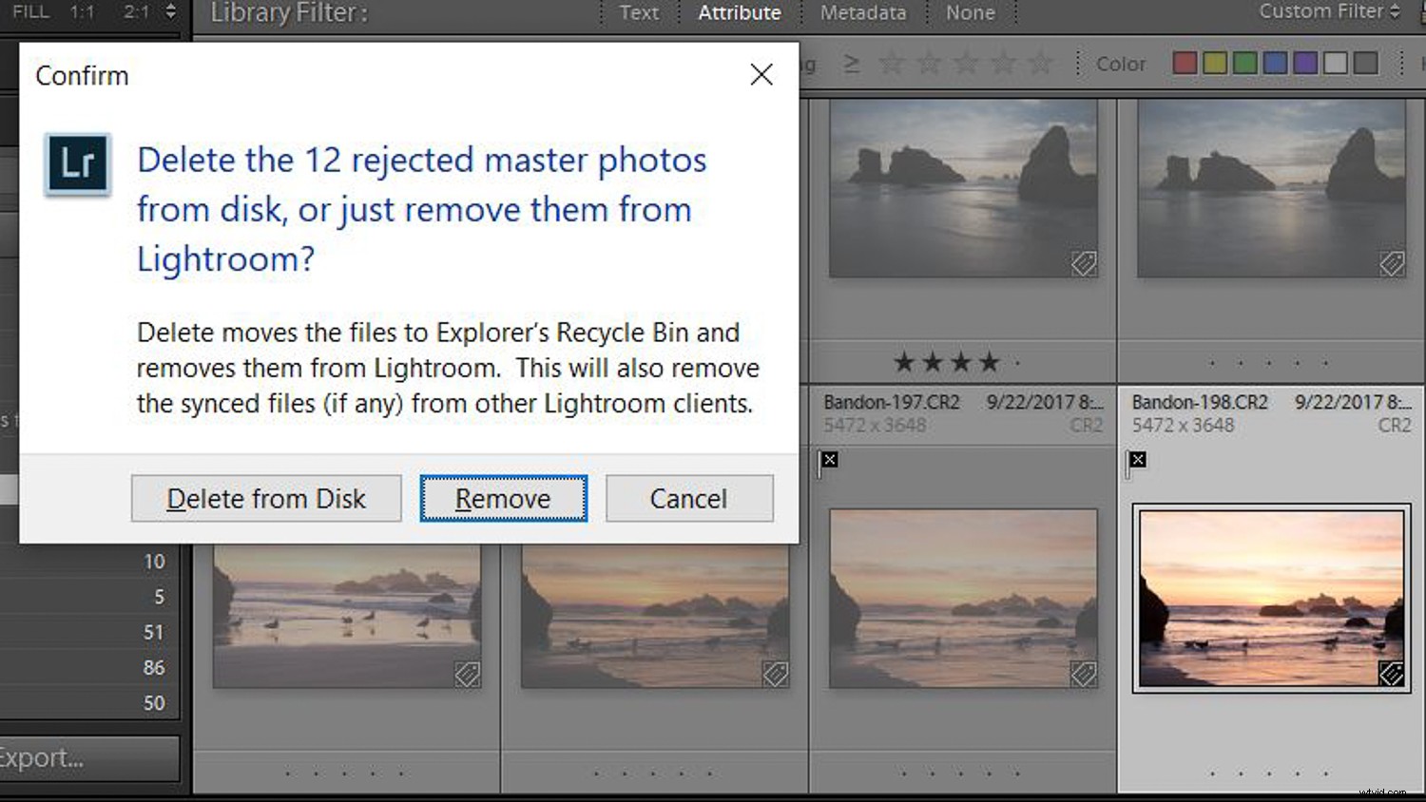Toggle the first star in the rating filter
Screen dimensions: 1426x802
coord(891,62)
